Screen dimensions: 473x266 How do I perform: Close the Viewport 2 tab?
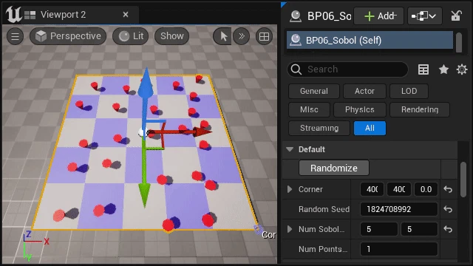[x=126, y=15]
